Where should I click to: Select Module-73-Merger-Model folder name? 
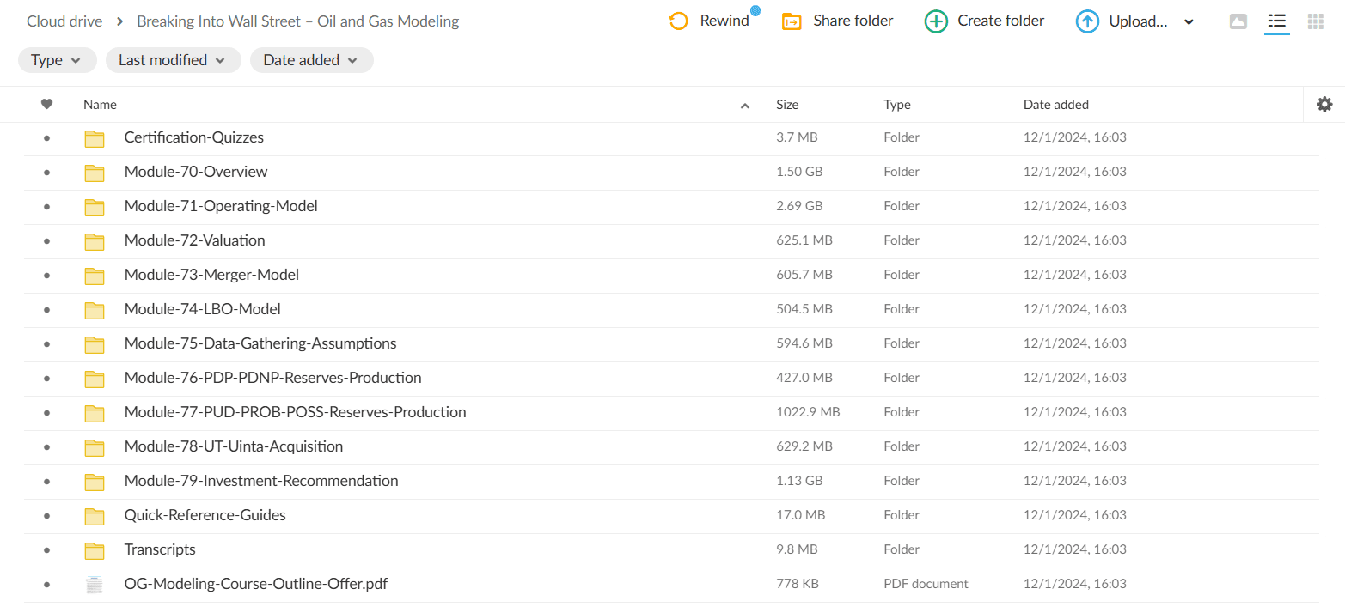pyautogui.click(x=211, y=275)
